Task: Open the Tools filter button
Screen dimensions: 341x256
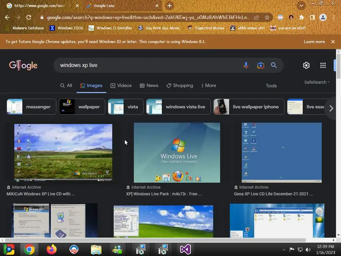Action: [271, 86]
